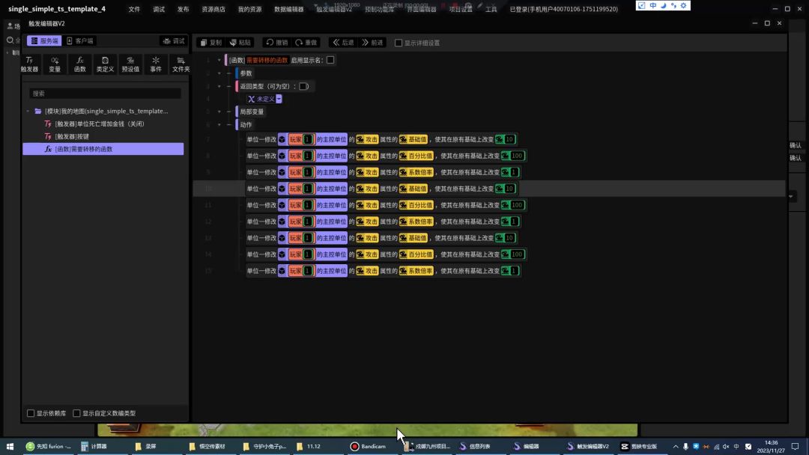
Task: Open the 数据编辑器 menu item
Action: (x=288, y=10)
